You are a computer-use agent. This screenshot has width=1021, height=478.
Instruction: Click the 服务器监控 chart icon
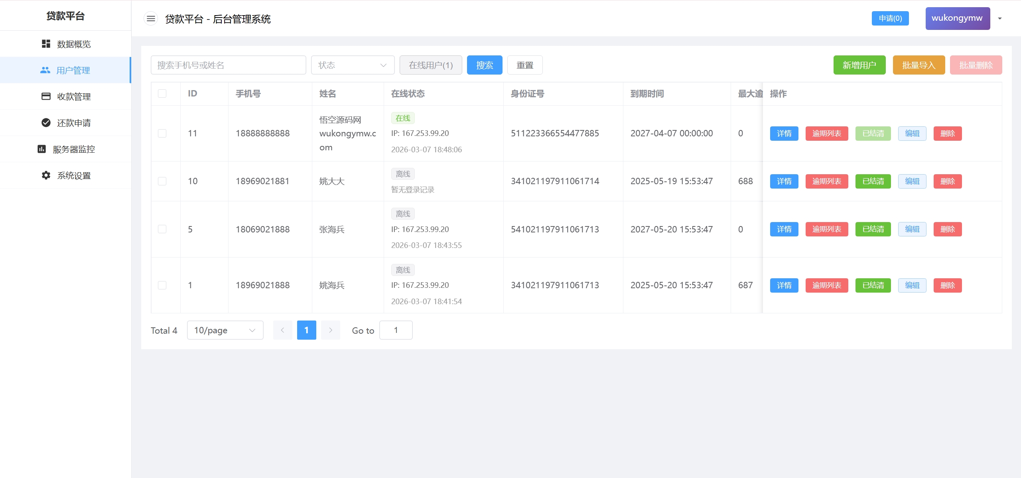[x=41, y=149]
